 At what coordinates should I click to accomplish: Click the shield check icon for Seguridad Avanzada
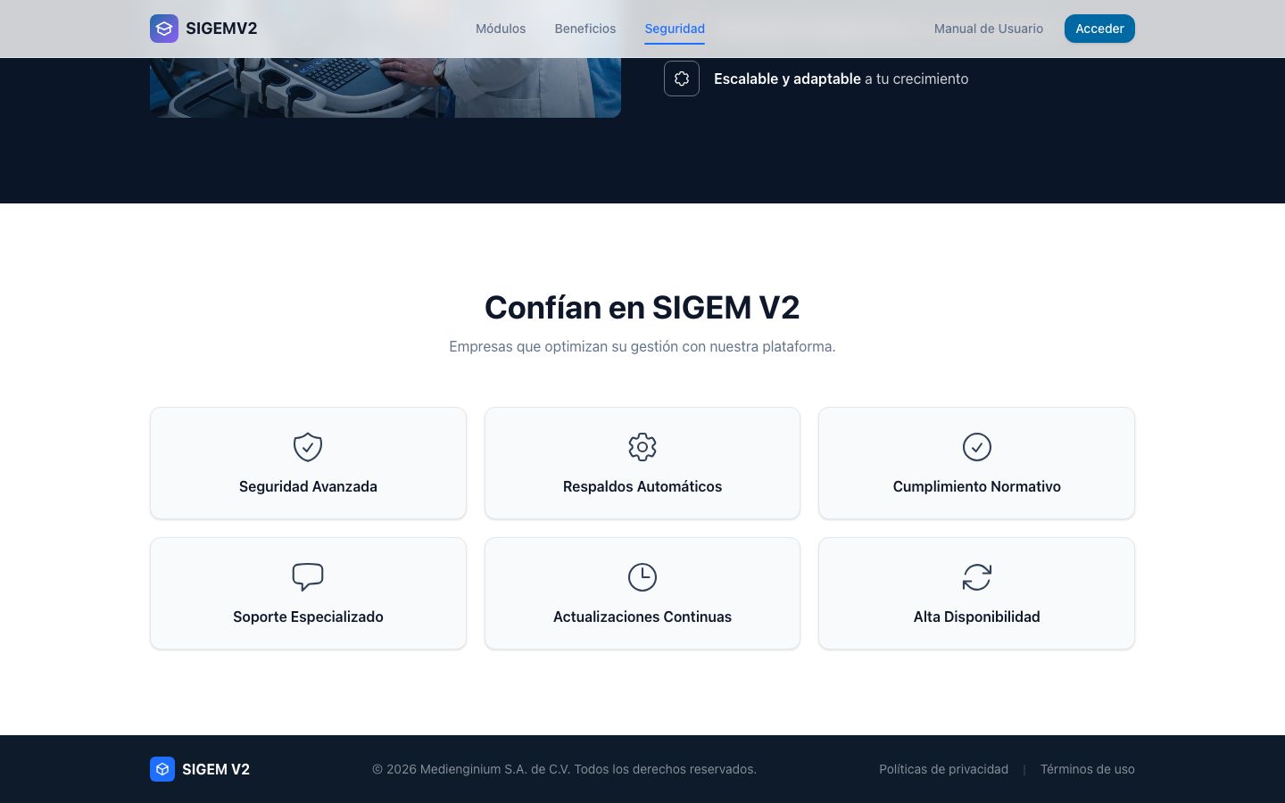(308, 447)
